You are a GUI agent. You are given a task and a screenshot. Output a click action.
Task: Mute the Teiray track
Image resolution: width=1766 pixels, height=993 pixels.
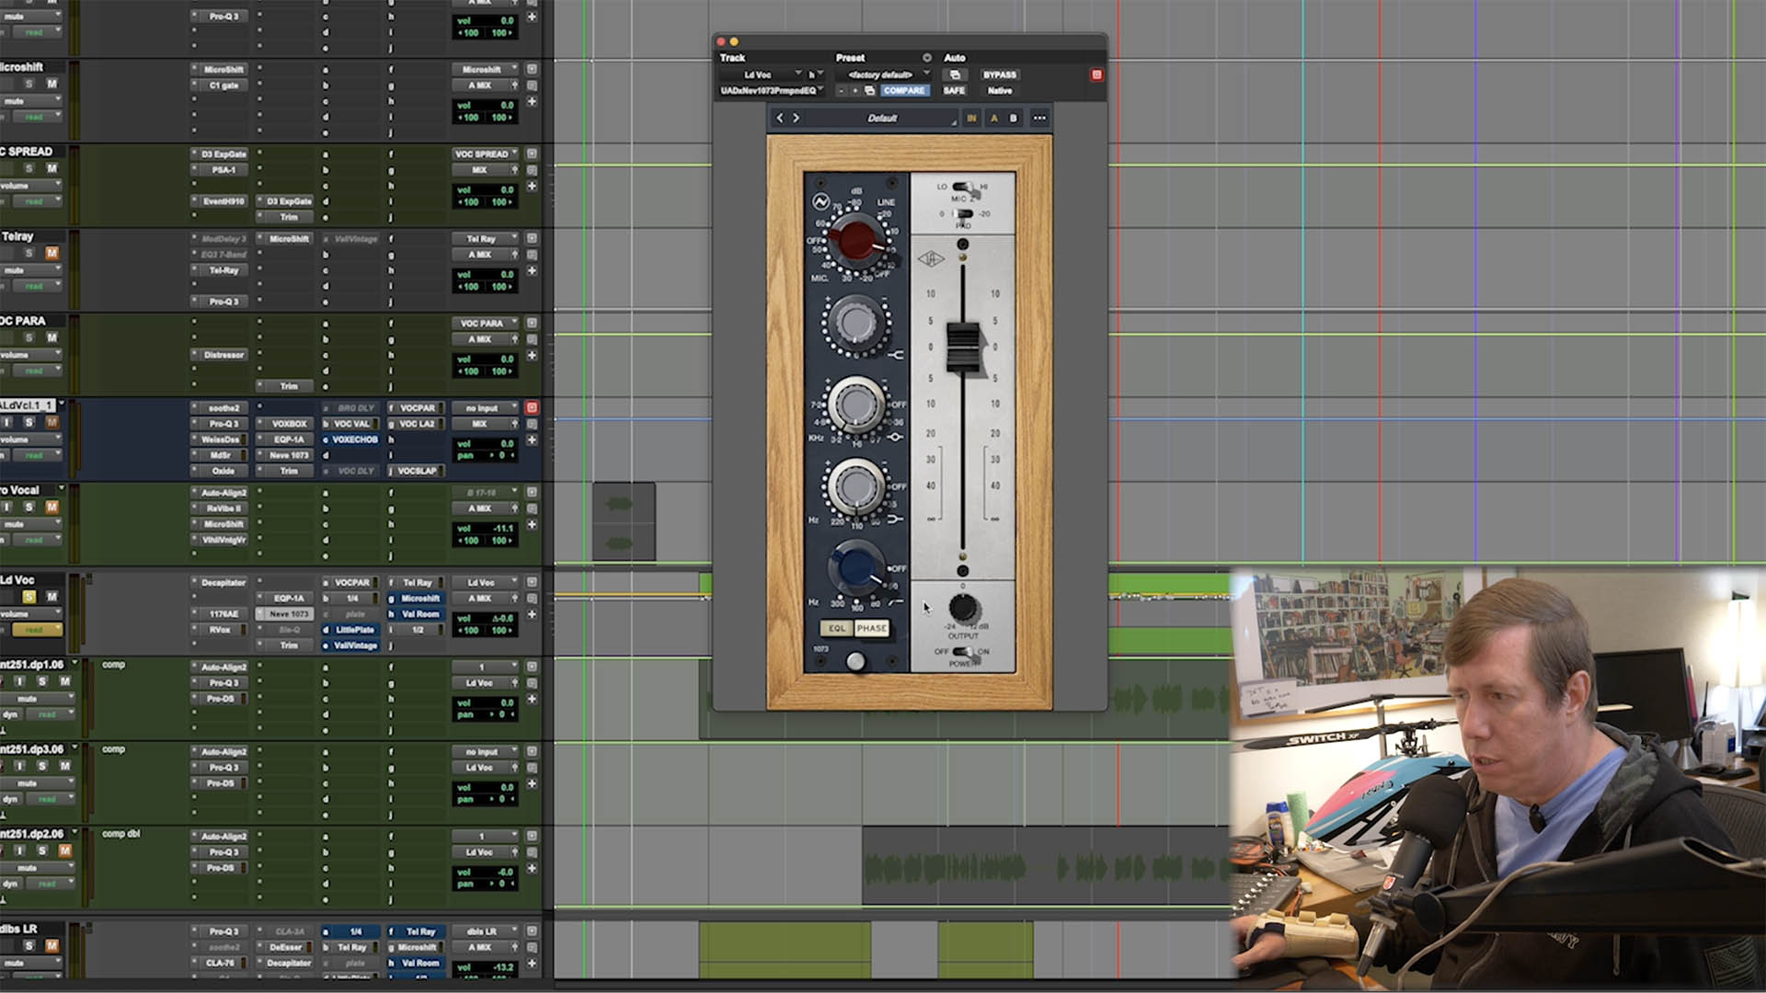(x=52, y=253)
